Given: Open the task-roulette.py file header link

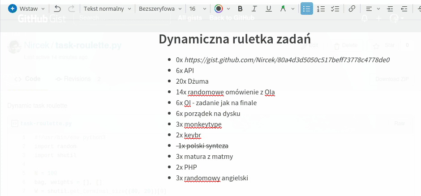Looking at the screenshot, I should 46,124.
